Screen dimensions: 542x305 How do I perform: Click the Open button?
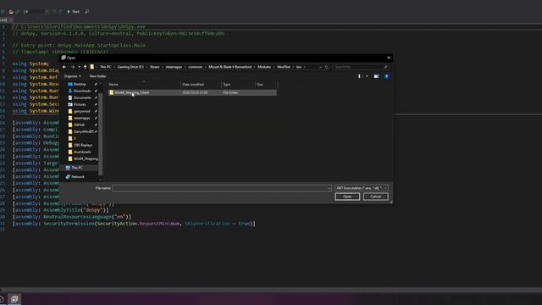click(x=347, y=197)
